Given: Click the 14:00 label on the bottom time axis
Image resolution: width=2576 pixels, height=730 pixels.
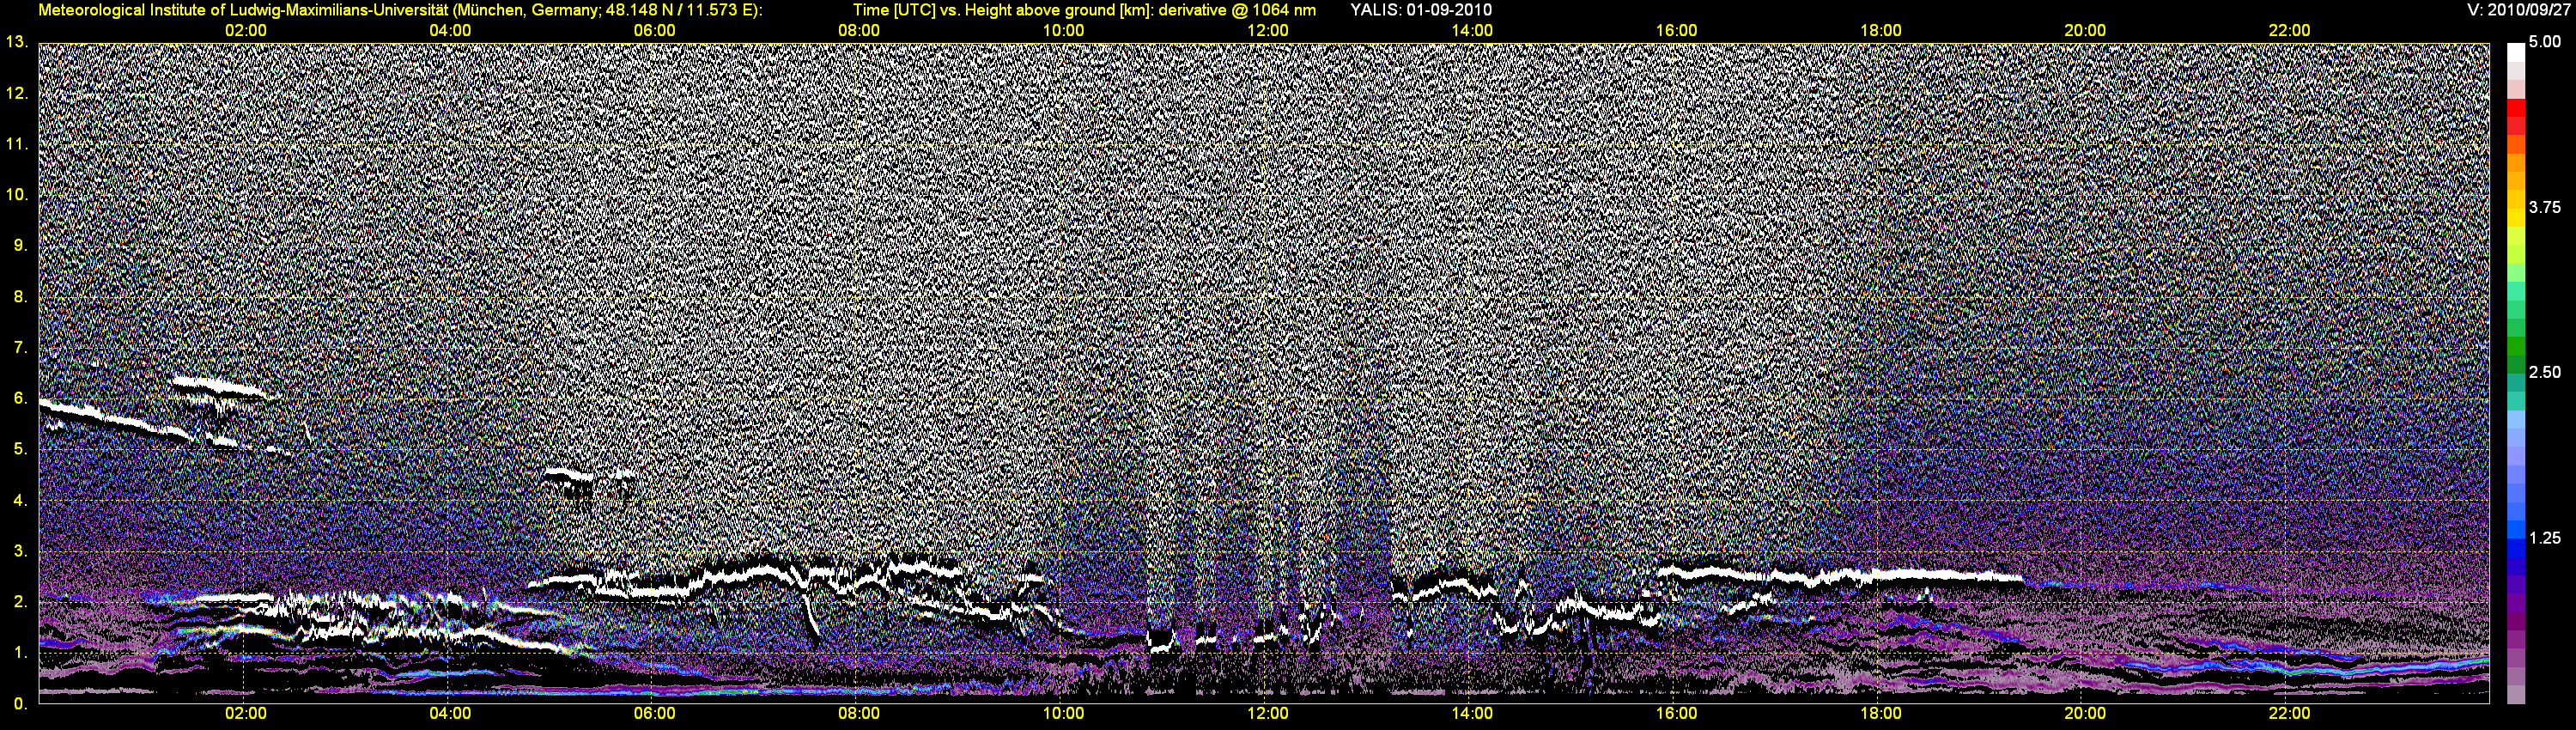Looking at the screenshot, I should pyautogui.click(x=1472, y=713).
